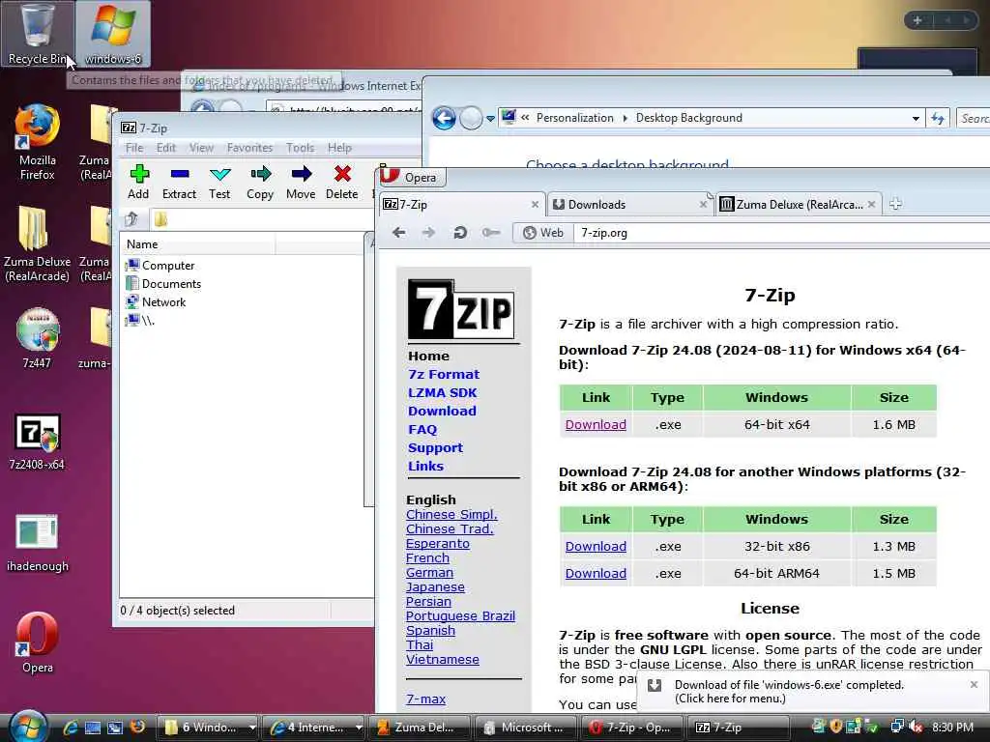Switch site language to German

pos(429,572)
